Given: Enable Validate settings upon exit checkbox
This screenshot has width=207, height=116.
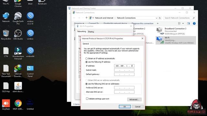Looking at the screenshot, I should (x=87, y=99).
